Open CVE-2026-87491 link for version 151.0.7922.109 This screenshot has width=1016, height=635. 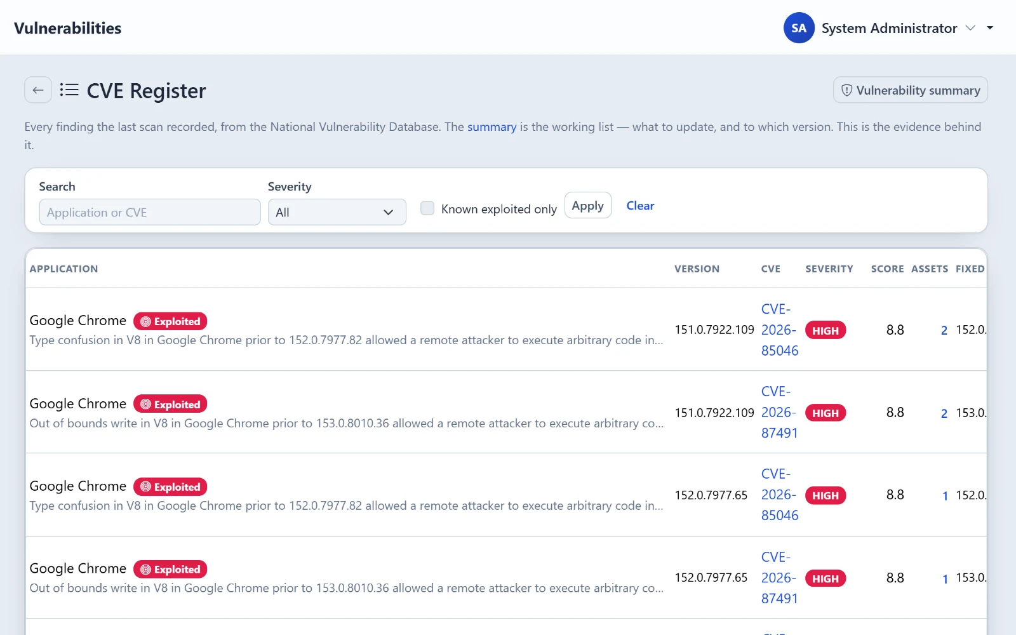click(x=780, y=412)
